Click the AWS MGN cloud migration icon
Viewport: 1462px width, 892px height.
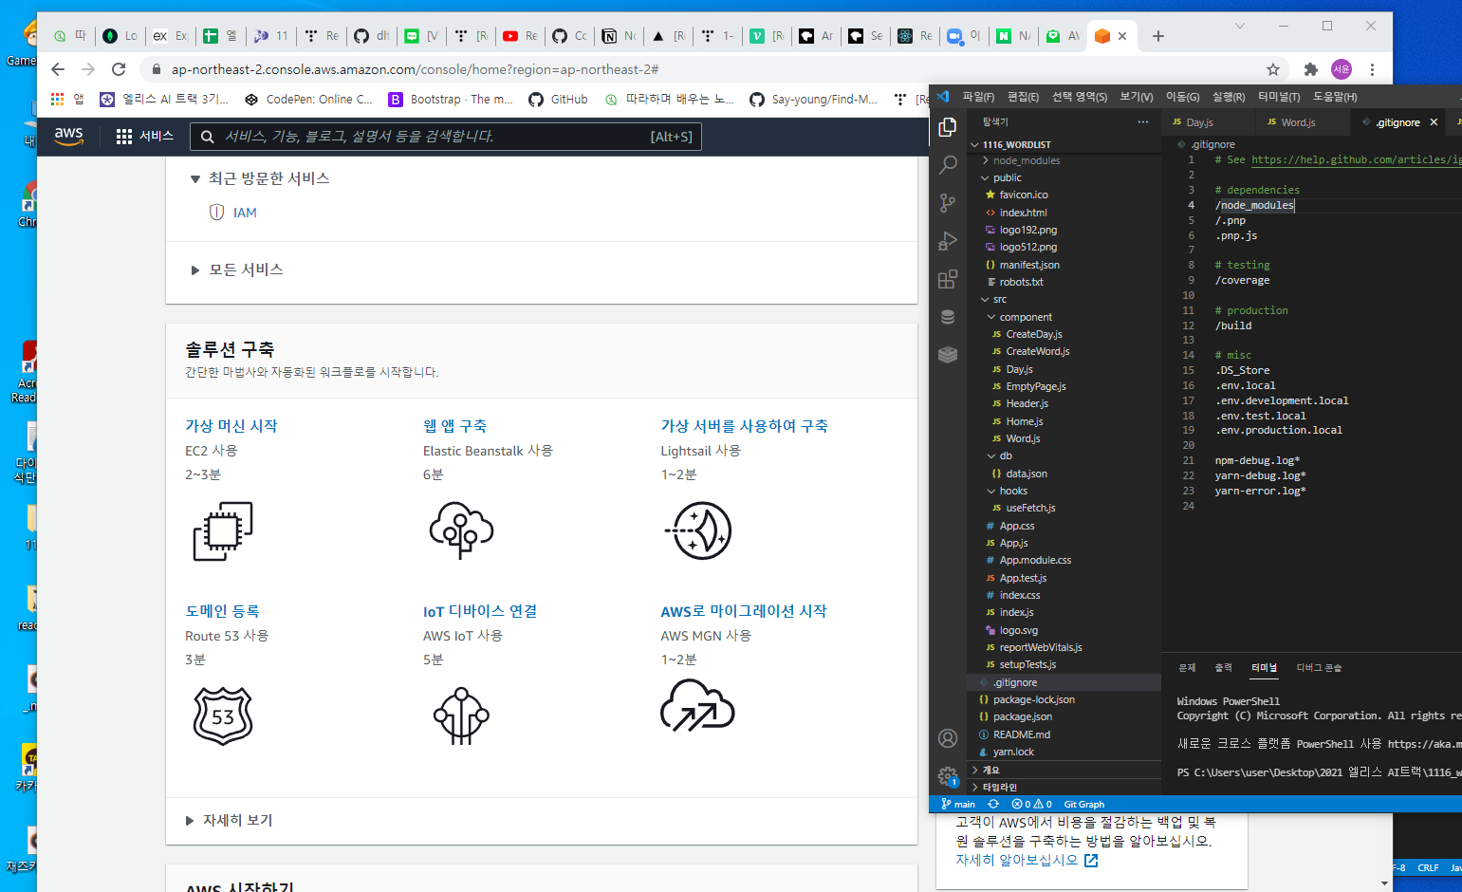[x=697, y=706]
